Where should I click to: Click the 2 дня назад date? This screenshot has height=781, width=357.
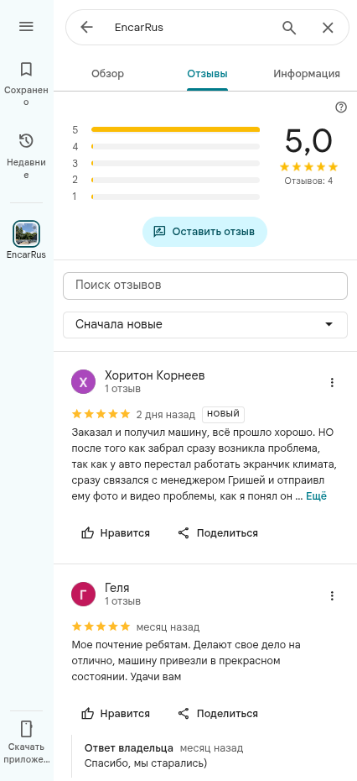pos(166,414)
